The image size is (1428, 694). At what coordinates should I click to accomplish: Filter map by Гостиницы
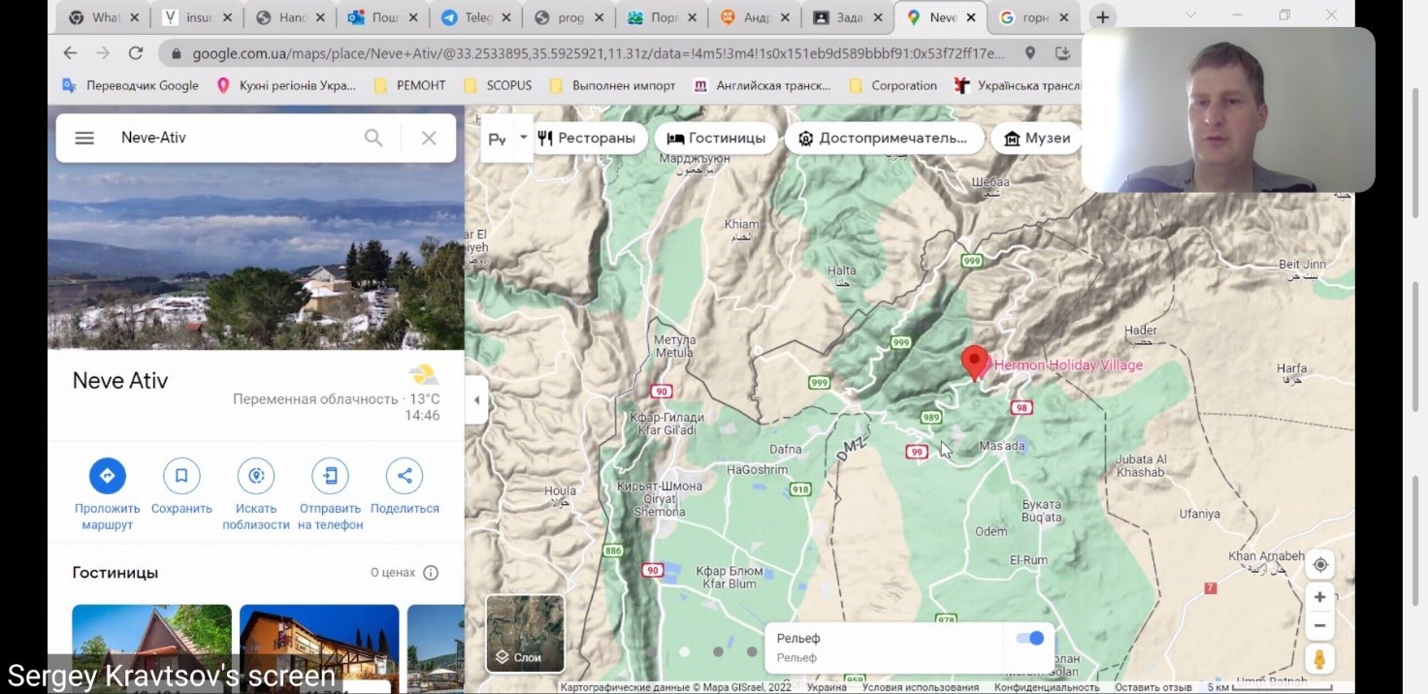pyautogui.click(x=716, y=138)
